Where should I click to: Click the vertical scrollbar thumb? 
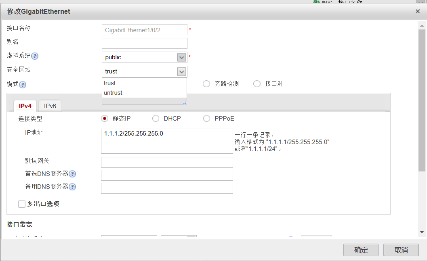(422, 100)
